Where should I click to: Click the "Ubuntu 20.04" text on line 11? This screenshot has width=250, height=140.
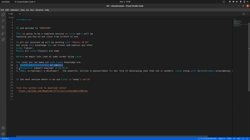click(80, 42)
